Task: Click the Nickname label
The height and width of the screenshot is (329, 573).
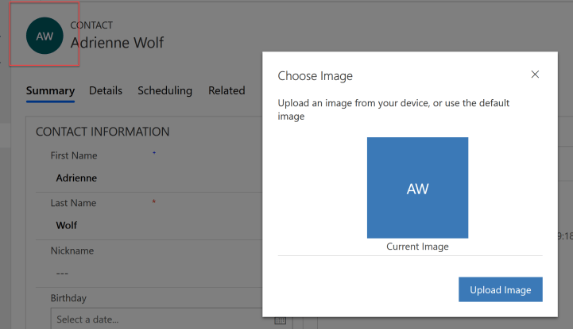Action: [72, 251]
